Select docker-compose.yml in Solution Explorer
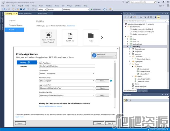The height and width of the screenshot is (131, 170). pyautogui.click(x=140, y=34)
